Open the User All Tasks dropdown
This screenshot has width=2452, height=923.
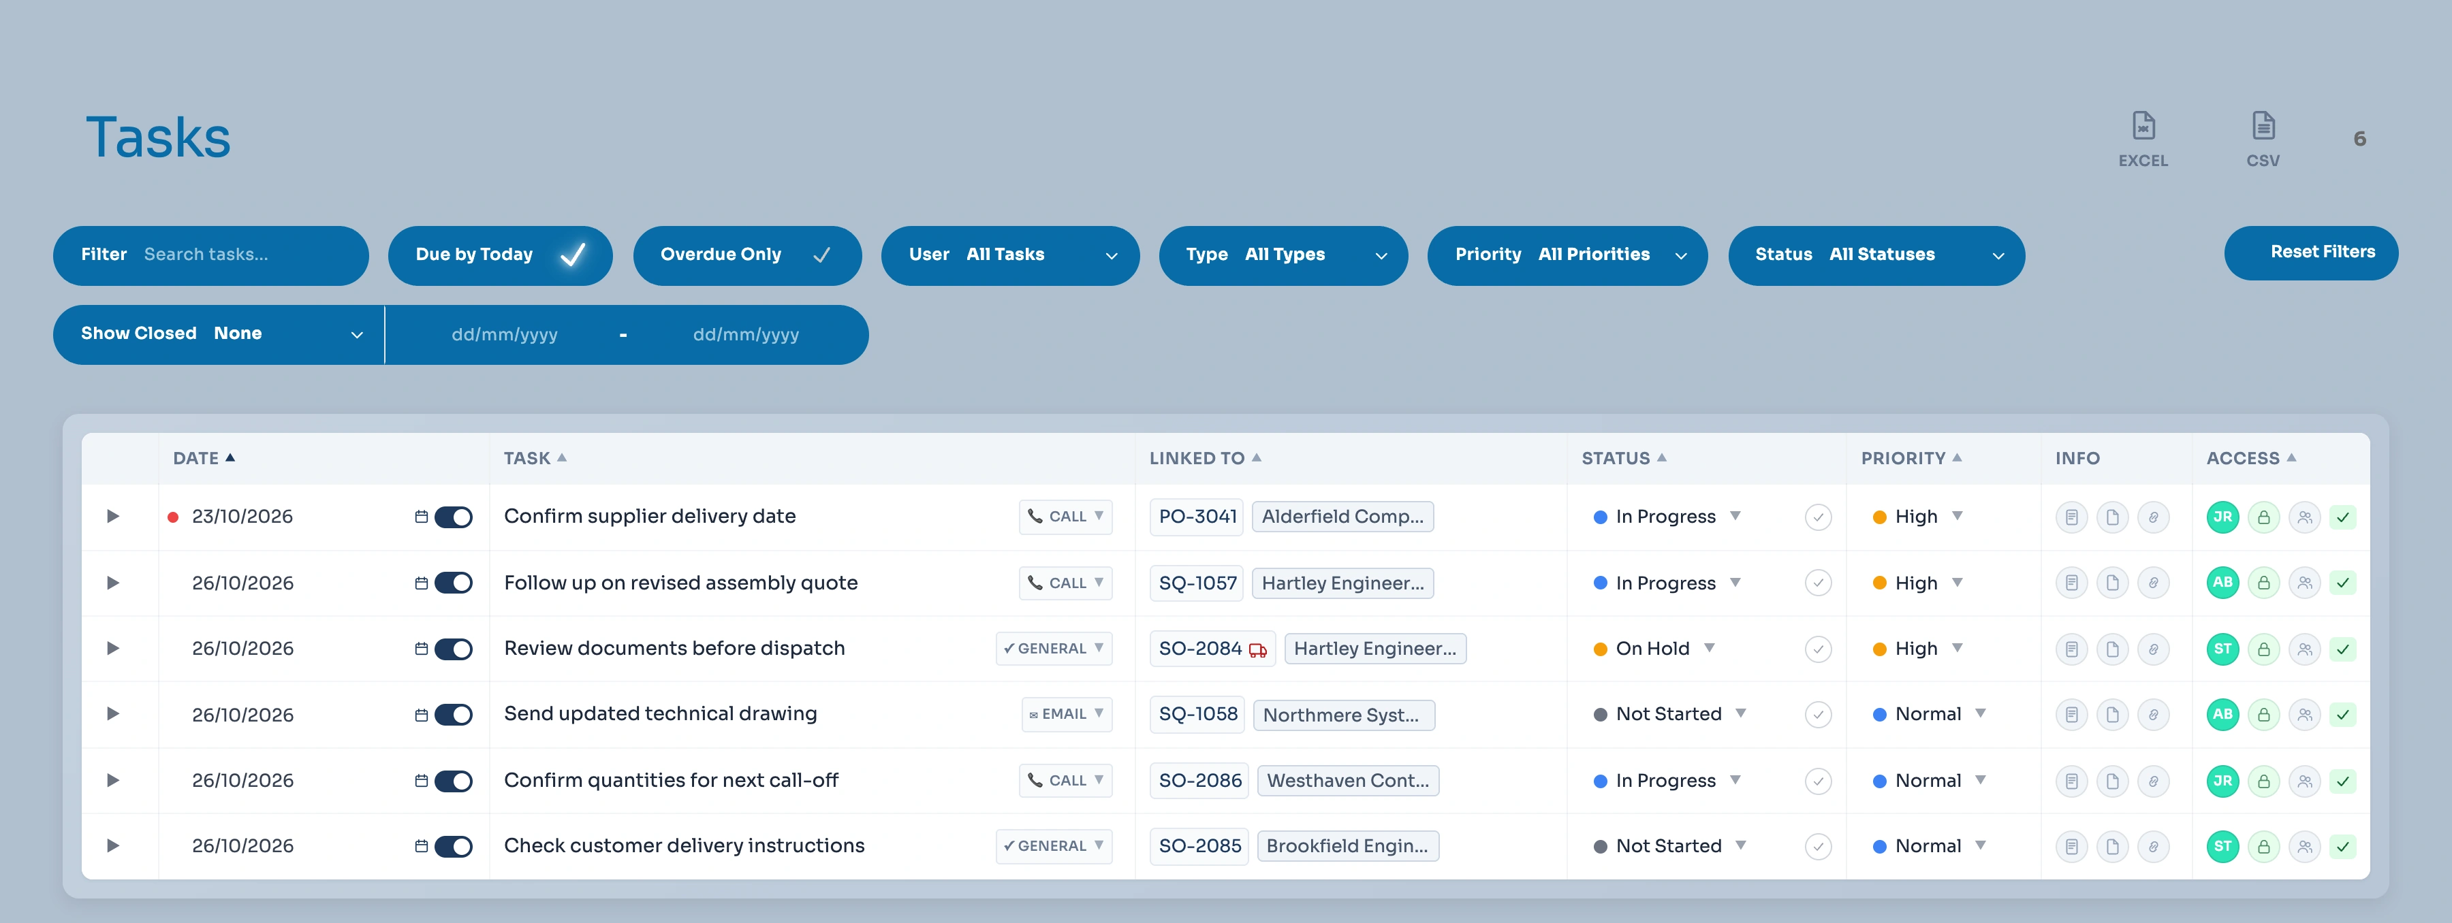(1010, 255)
